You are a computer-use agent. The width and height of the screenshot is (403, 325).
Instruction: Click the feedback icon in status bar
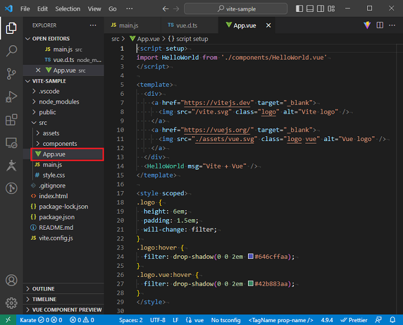379,320
